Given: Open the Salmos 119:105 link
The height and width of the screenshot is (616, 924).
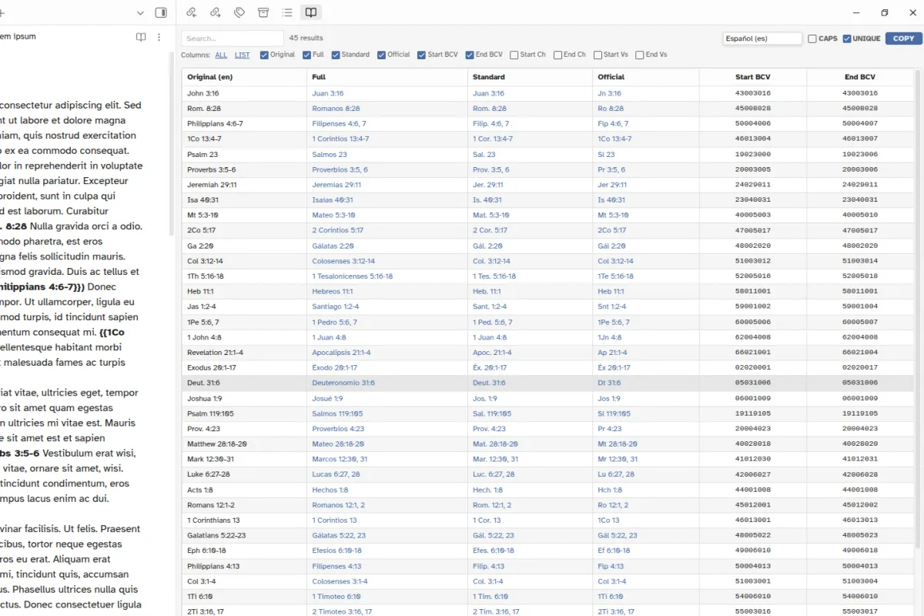Looking at the screenshot, I should click(x=338, y=413).
